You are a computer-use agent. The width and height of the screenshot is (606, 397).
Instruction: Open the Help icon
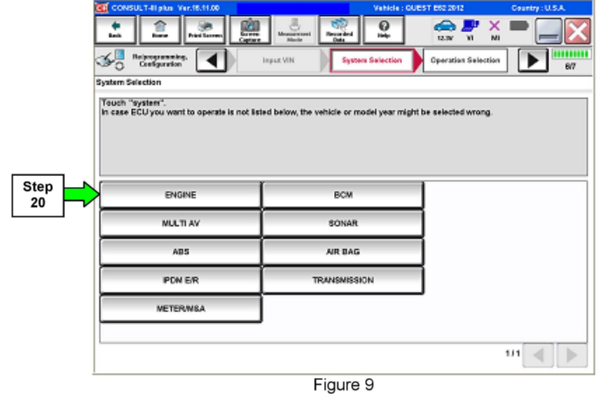pos(384,30)
